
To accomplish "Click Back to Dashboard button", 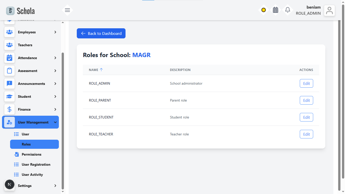I will 101,33.
